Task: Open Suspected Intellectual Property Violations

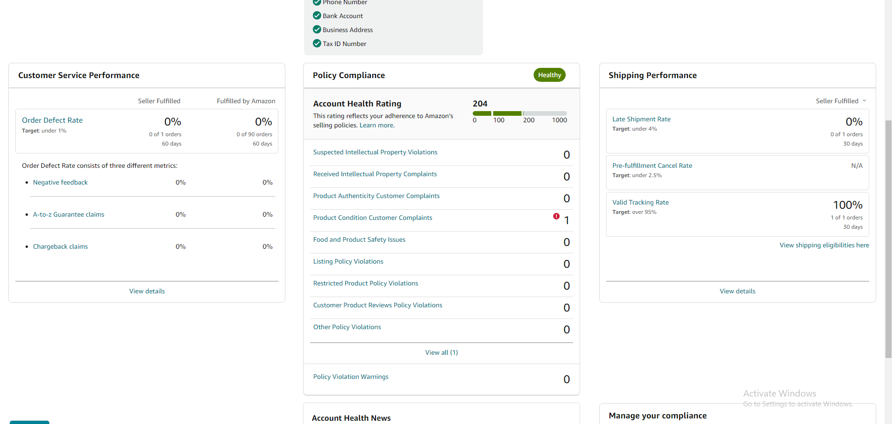Action: point(375,152)
